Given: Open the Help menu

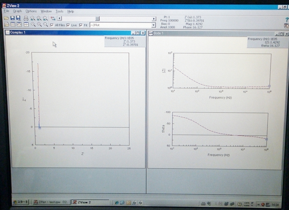Looking at the screenshot, I should pos(71,11).
